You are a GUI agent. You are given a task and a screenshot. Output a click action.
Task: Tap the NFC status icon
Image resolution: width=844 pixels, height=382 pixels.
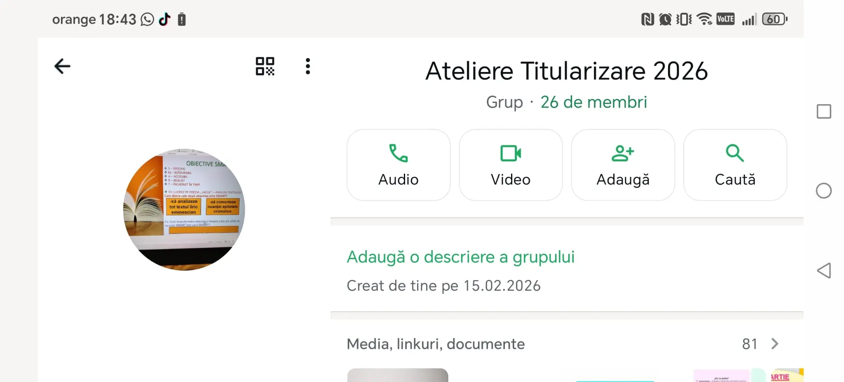pos(647,19)
